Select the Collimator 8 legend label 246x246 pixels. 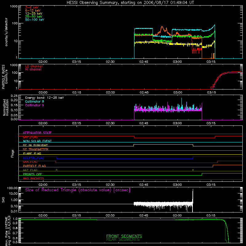(x=34, y=101)
